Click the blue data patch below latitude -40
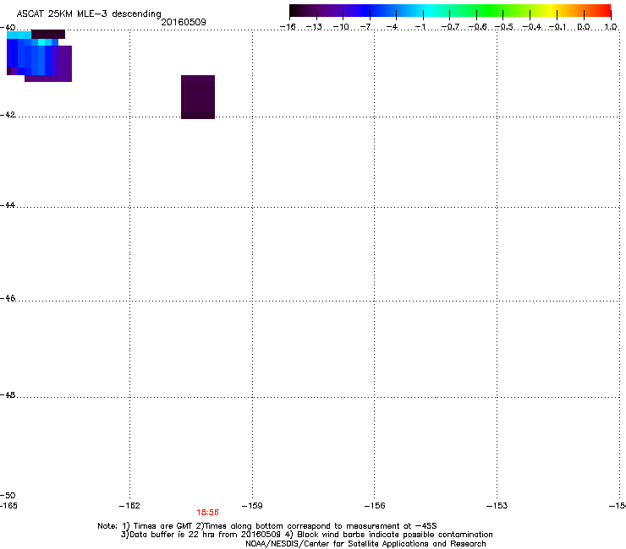Viewport: 626px width, 549px height. coord(32,57)
